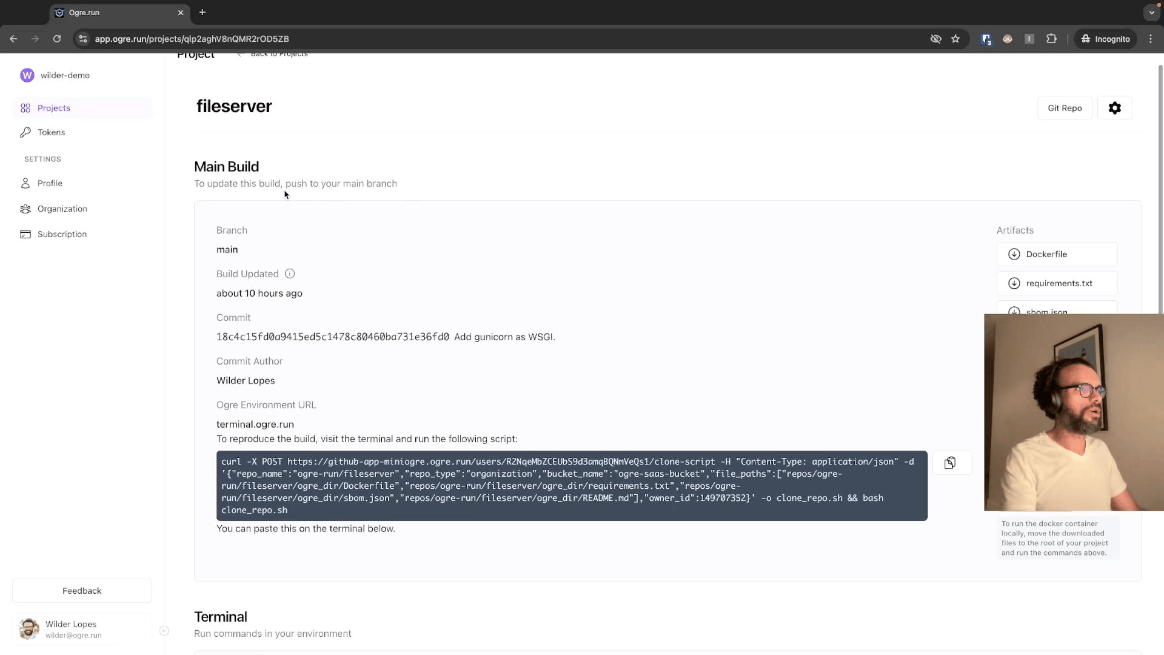Open the Extensions puzzle icon
This screenshot has height=655, width=1164.
pos(1051,39)
